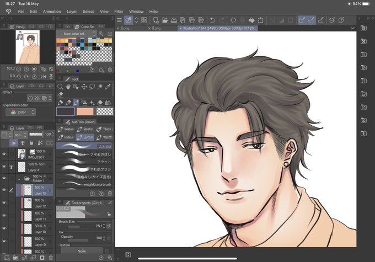Click zoom out in Navigator panel
375x262 pixels.
(18, 69)
